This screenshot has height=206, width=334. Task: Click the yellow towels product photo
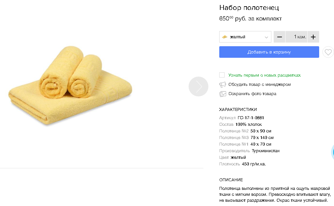tap(70, 87)
